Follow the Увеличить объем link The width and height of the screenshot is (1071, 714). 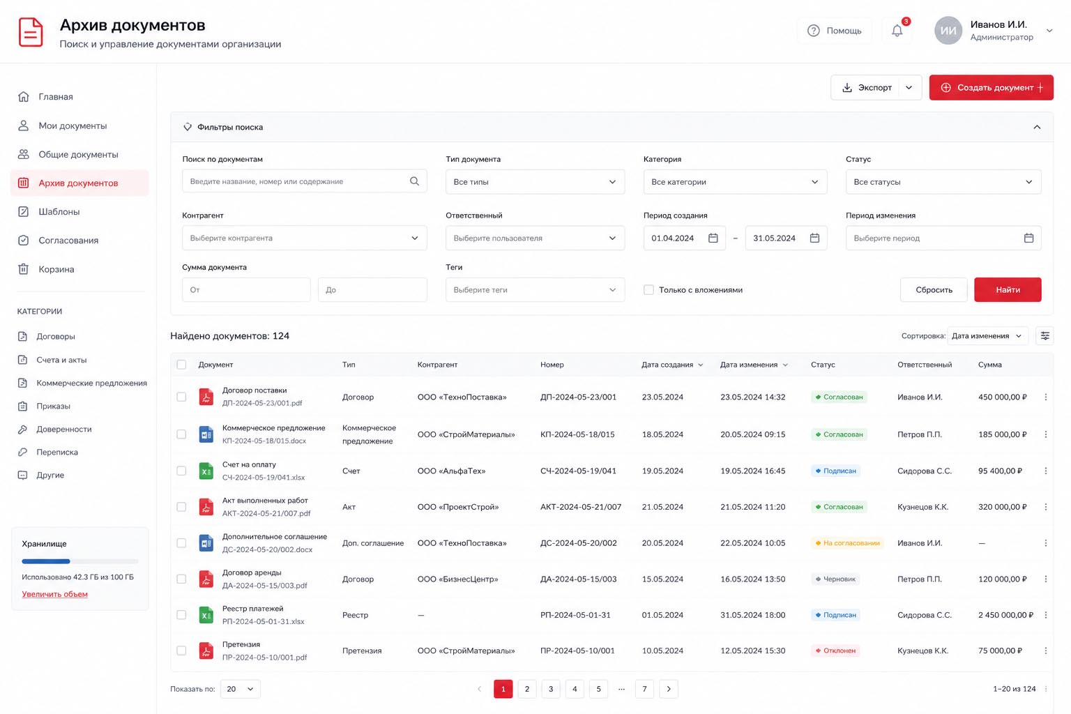point(55,595)
